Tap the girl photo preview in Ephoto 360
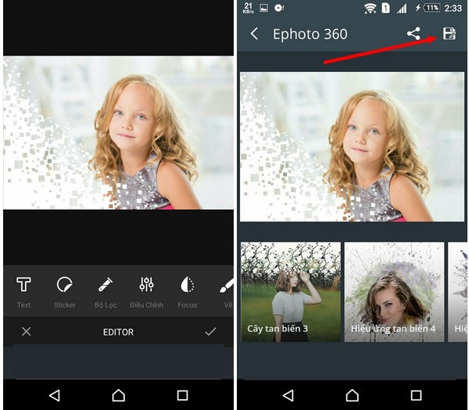The height and width of the screenshot is (410, 469). click(x=352, y=146)
